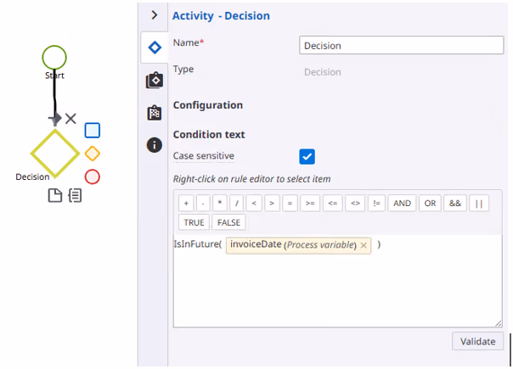Viewport: 513px width, 369px height.
Task: Open the clipboard with diamond sidebar tab
Action: [x=155, y=80]
